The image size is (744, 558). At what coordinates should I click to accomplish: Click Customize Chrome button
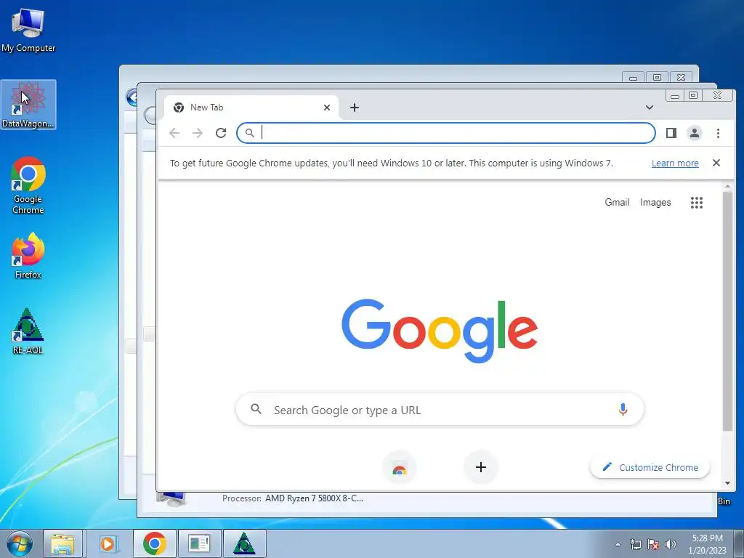click(x=650, y=467)
